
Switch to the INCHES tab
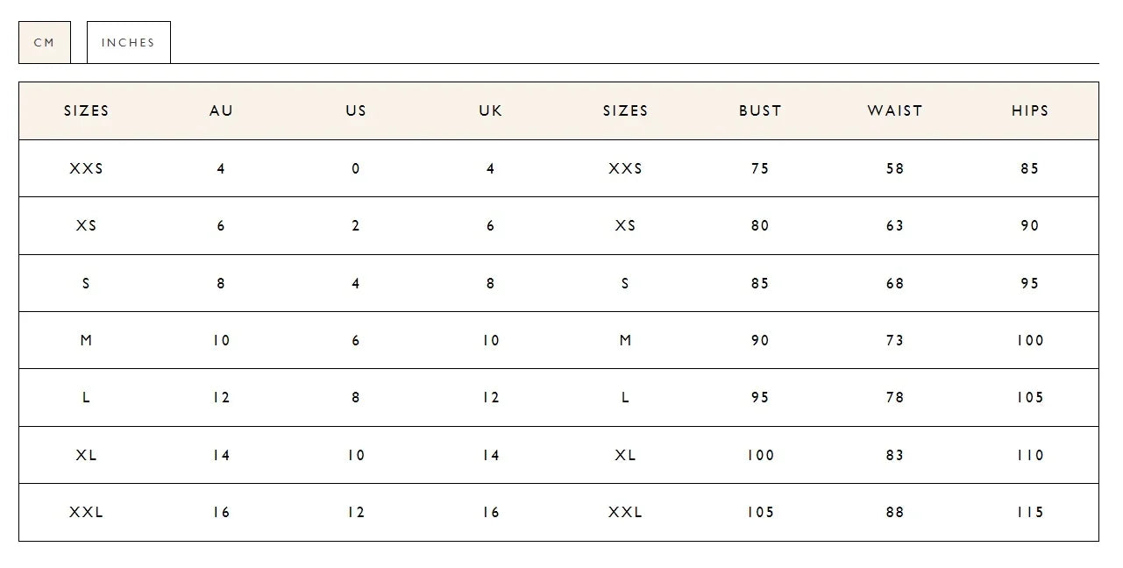pyautogui.click(x=128, y=41)
